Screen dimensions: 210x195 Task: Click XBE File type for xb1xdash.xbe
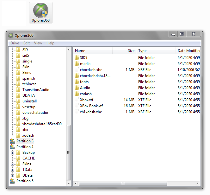(x=145, y=112)
